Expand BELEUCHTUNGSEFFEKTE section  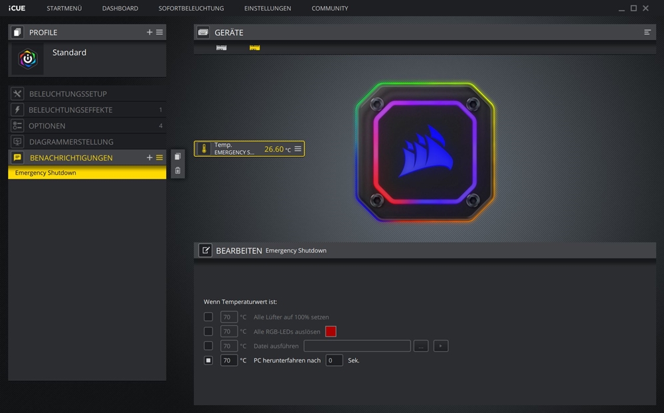pos(87,110)
